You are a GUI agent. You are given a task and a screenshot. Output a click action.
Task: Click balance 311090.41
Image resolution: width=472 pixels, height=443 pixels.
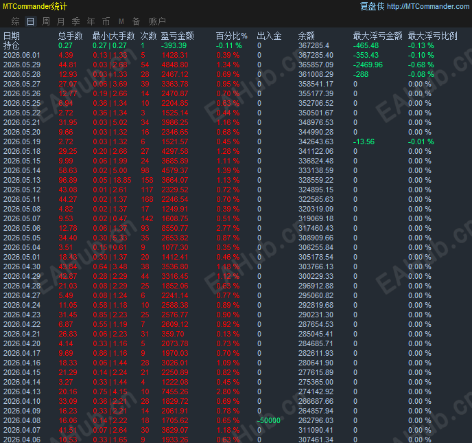click(316, 431)
